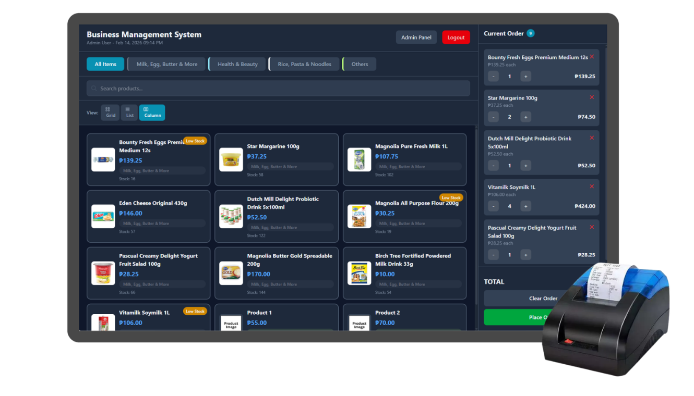Show the Others category
694x396 pixels.
[360, 64]
